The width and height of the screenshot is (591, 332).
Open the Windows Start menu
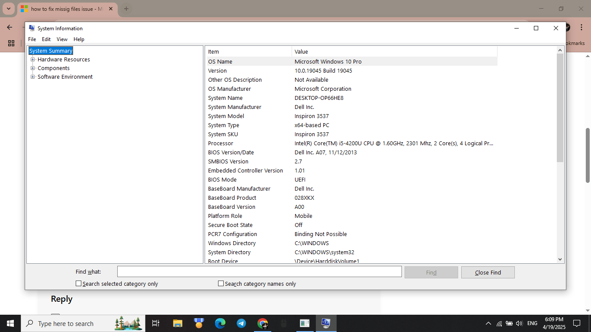[10, 323]
